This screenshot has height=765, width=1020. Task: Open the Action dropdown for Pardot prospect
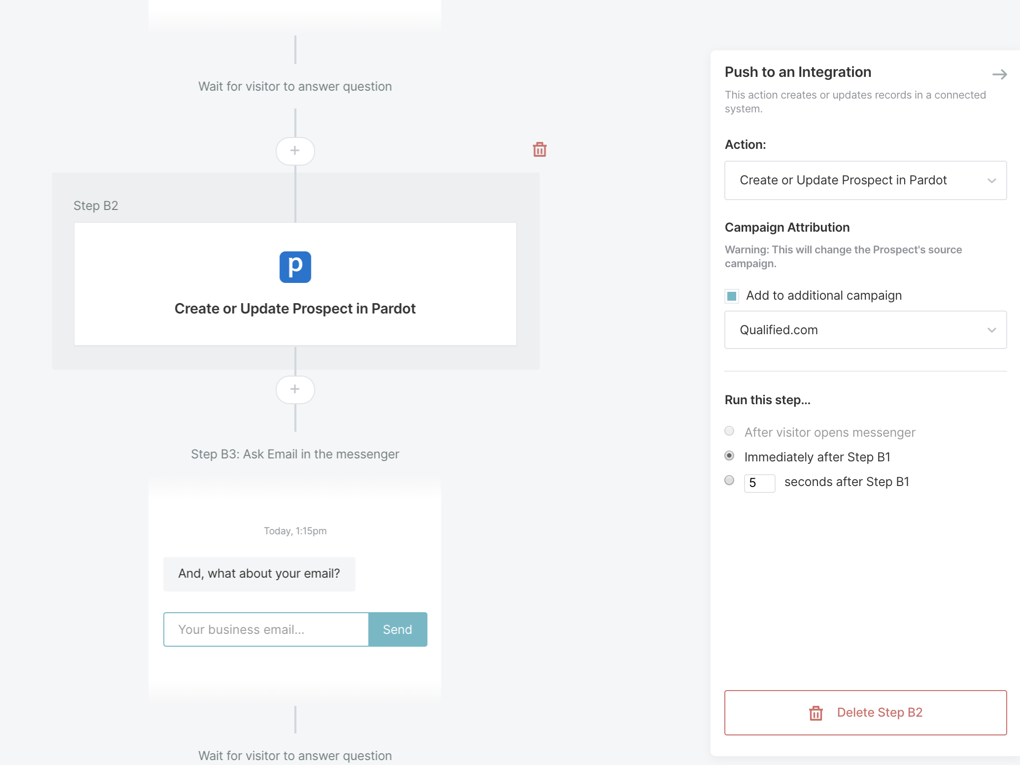pyautogui.click(x=865, y=180)
